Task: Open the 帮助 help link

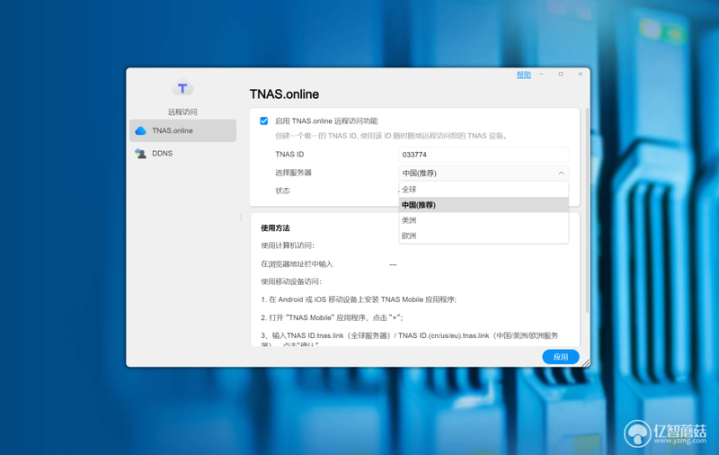Action: [x=524, y=75]
